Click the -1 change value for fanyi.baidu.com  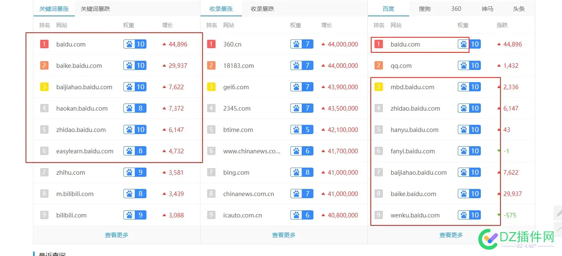[506, 151]
